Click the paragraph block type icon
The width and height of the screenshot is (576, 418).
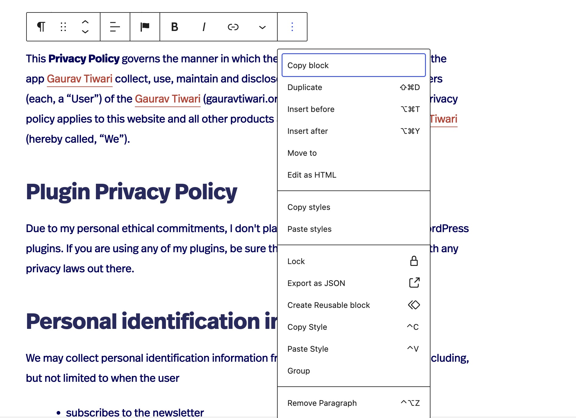click(x=41, y=27)
